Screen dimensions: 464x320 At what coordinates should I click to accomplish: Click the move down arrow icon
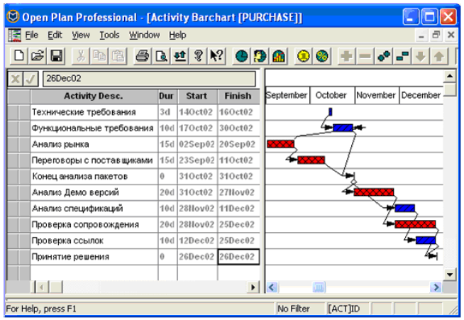coord(421,56)
